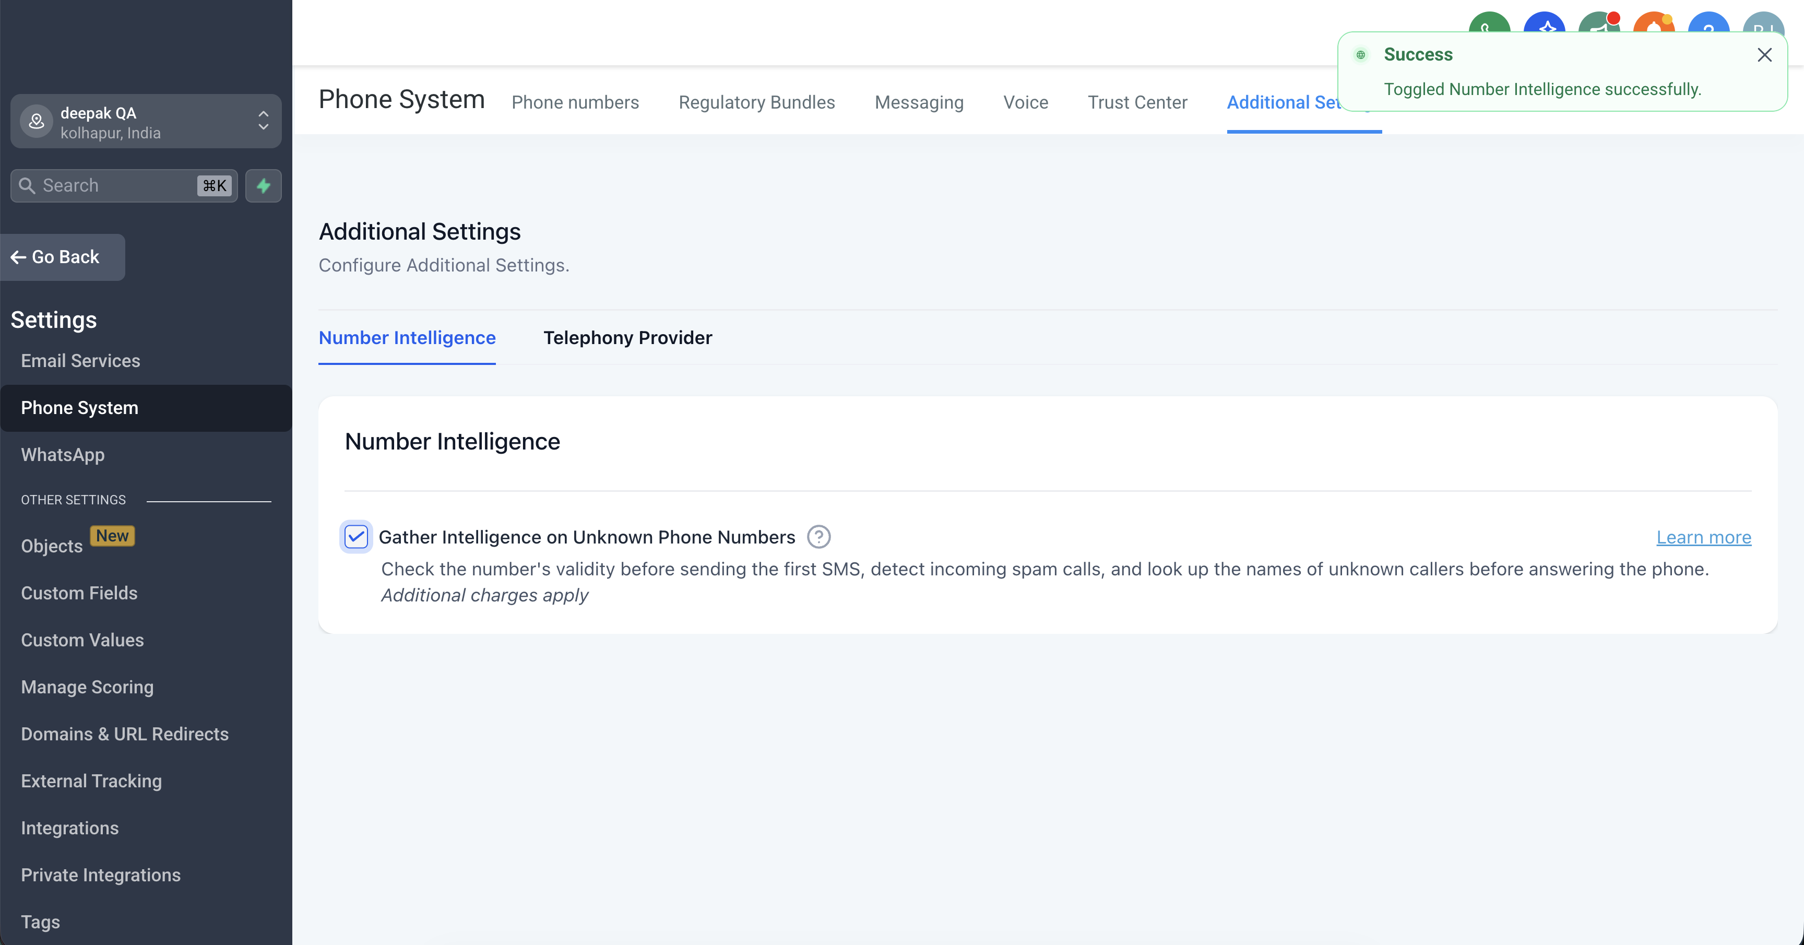Screen dimensions: 1804x945
Task: Open the blue AI sparkle assistant icon
Action: [1544, 22]
